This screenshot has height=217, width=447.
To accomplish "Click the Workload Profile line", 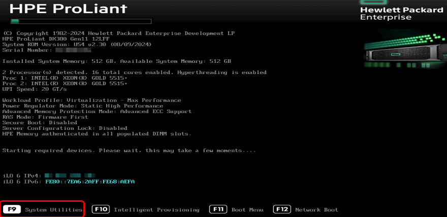I will tap(91, 100).
